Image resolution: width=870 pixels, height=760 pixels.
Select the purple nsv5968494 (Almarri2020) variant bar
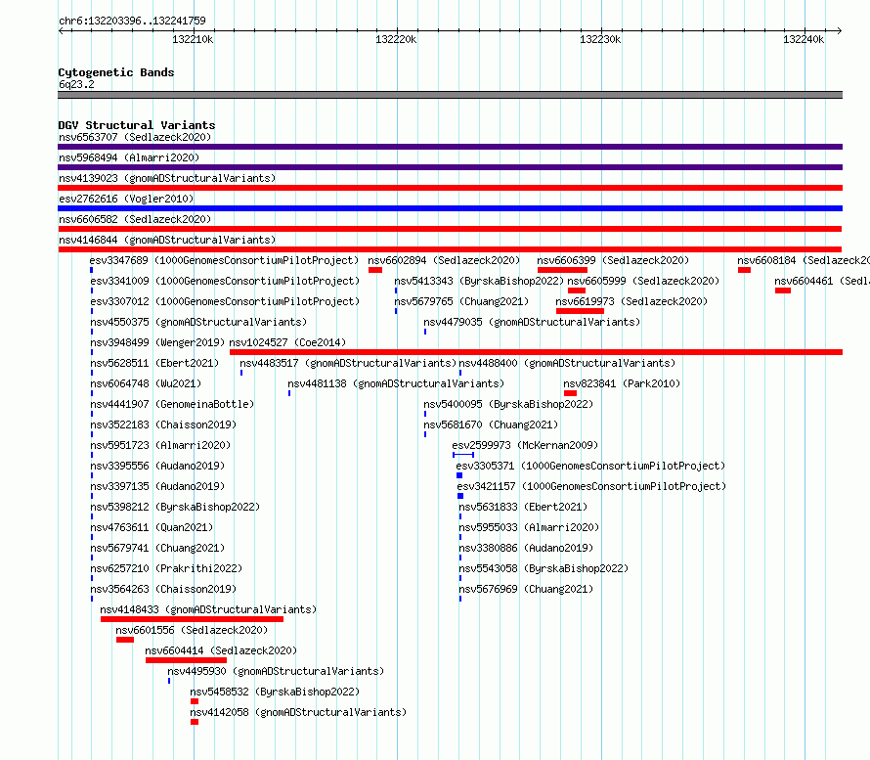click(x=450, y=167)
